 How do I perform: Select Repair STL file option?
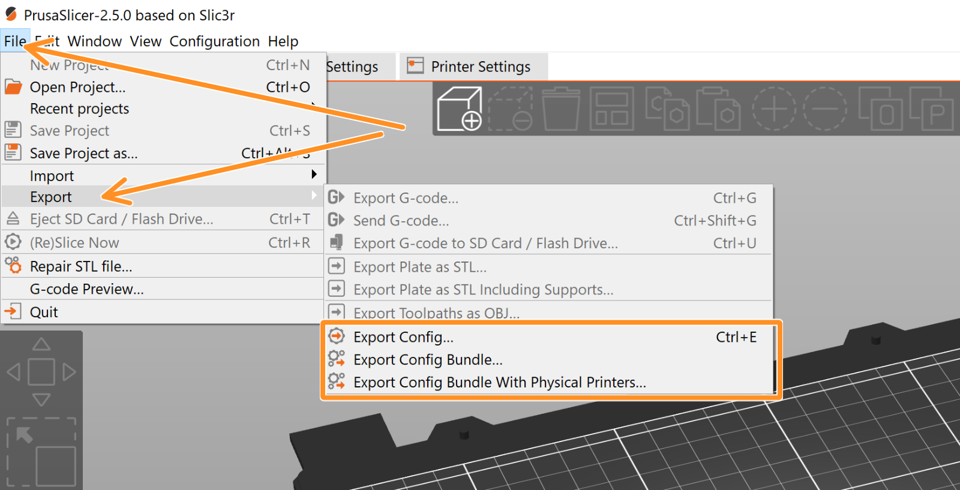coord(81,266)
